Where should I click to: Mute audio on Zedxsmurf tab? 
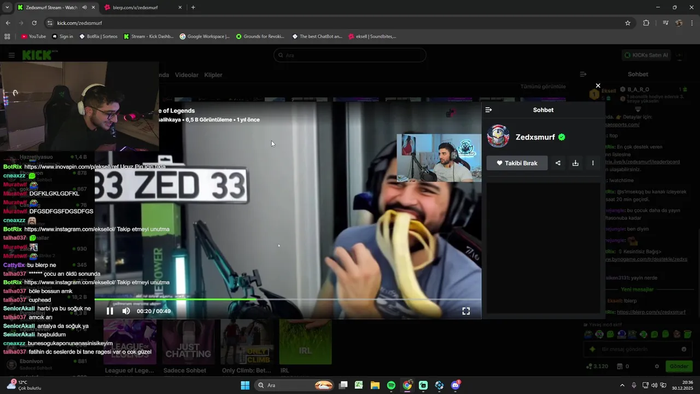[x=84, y=8]
